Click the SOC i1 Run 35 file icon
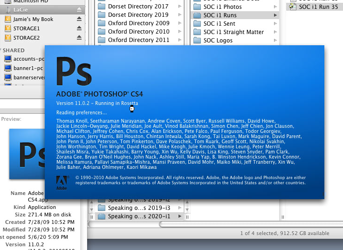The image size is (343, 250). click(x=293, y=7)
